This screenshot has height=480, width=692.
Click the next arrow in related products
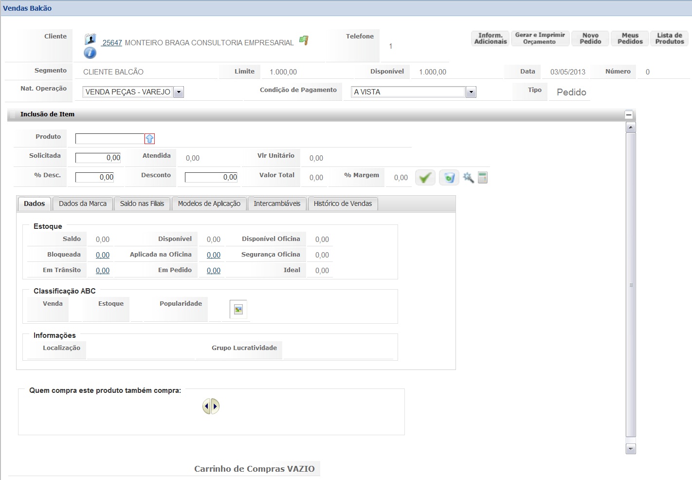[216, 406]
